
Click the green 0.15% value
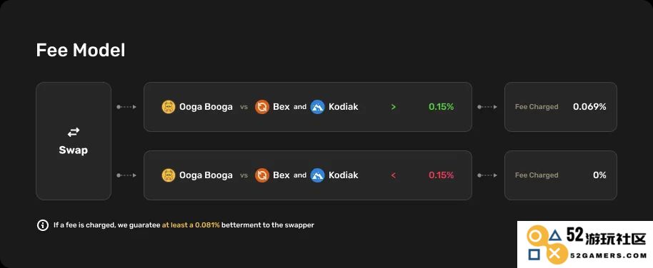tap(441, 107)
